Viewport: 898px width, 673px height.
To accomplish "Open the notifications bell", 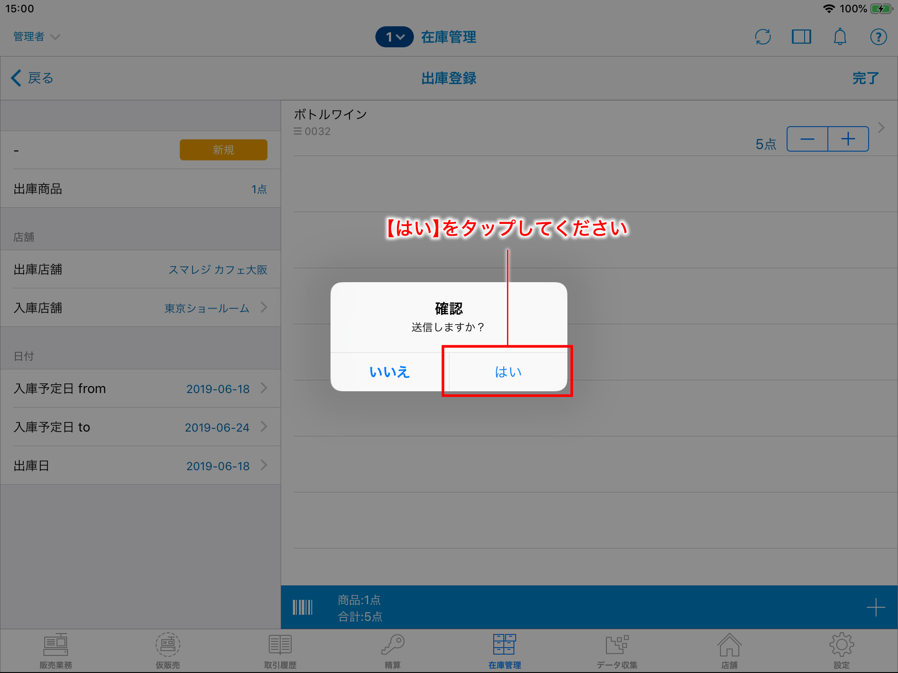I will tap(840, 37).
